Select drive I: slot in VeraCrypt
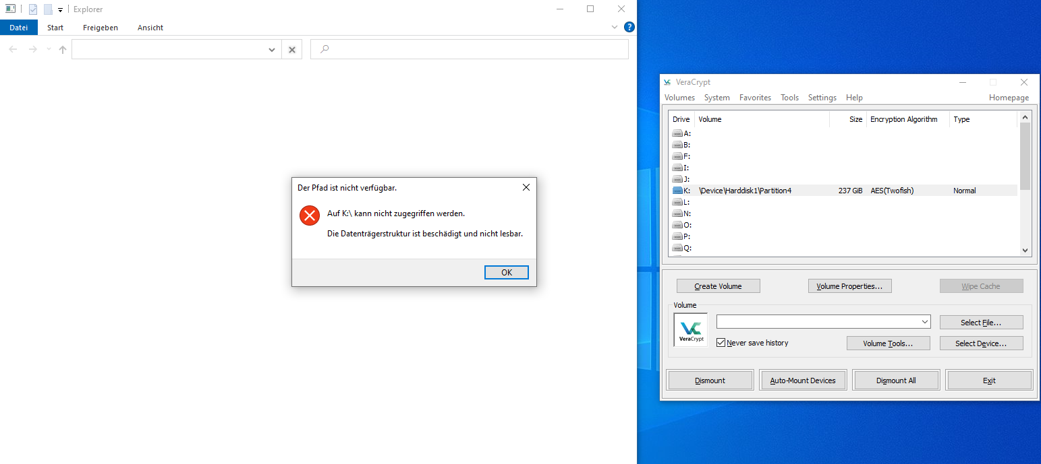The width and height of the screenshot is (1041, 464). pyautogui.click(x=681, y=168)
